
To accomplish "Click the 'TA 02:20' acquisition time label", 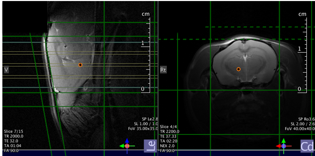I will [x=169, y=141].
